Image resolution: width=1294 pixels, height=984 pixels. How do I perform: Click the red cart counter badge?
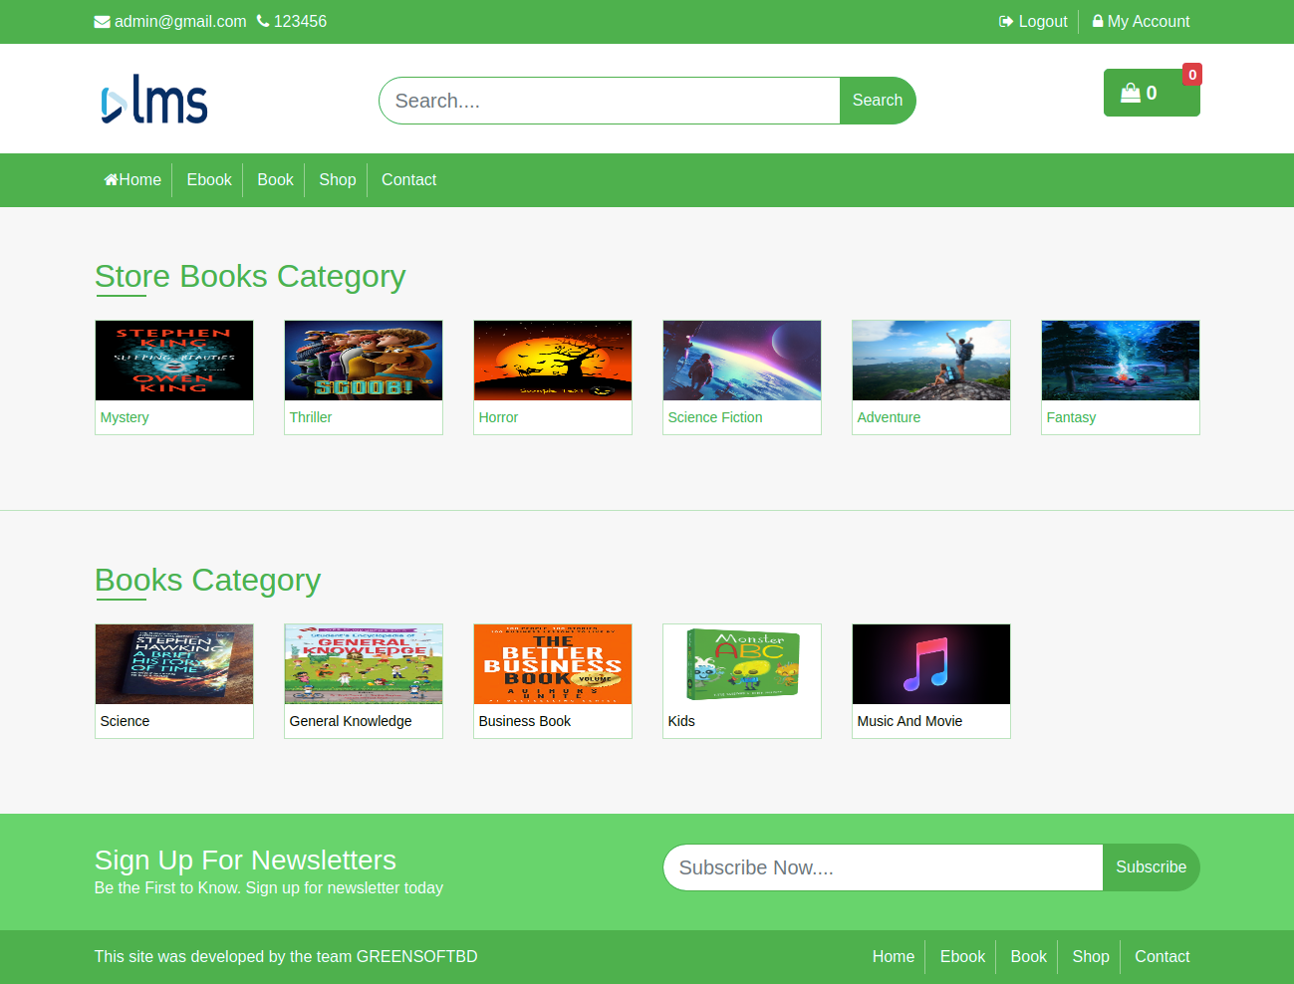pyautogui.click(x=1191, y=74)
